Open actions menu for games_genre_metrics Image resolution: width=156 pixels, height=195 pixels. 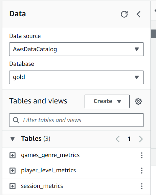142,155
